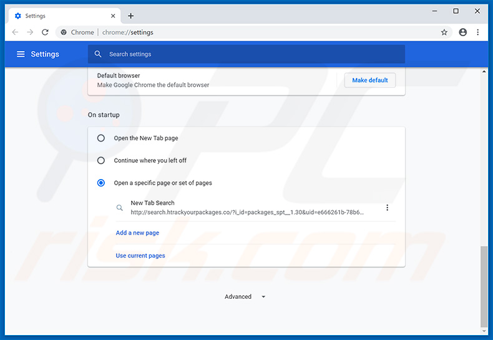Click the chrome://settings address bar
This screenshot has width=493, height=340.
point(253,32)
